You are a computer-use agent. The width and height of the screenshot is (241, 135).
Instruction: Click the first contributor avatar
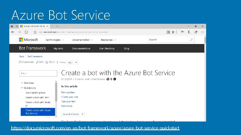[x=108, y=79]
